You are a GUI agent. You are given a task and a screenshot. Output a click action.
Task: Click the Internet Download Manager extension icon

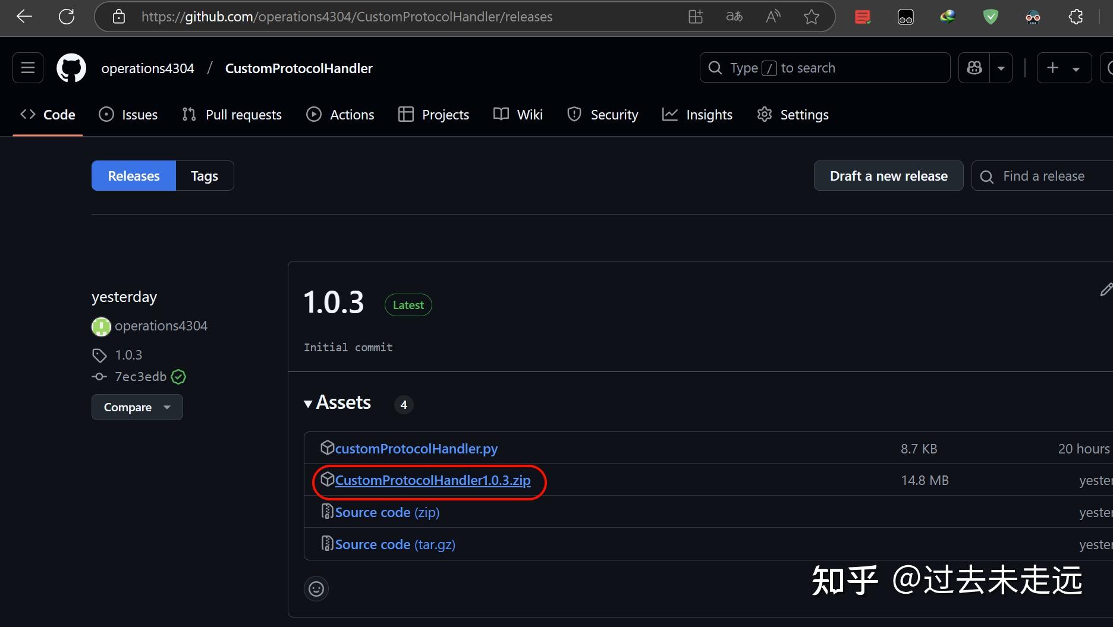pos(948,16)
